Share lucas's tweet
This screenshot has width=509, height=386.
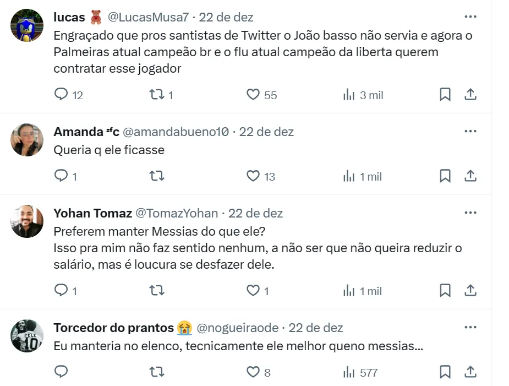470,95
